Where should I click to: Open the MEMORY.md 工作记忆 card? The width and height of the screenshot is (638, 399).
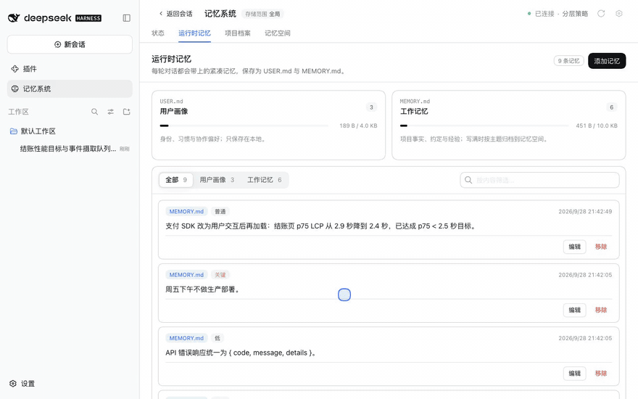click(x=509, y=125)
